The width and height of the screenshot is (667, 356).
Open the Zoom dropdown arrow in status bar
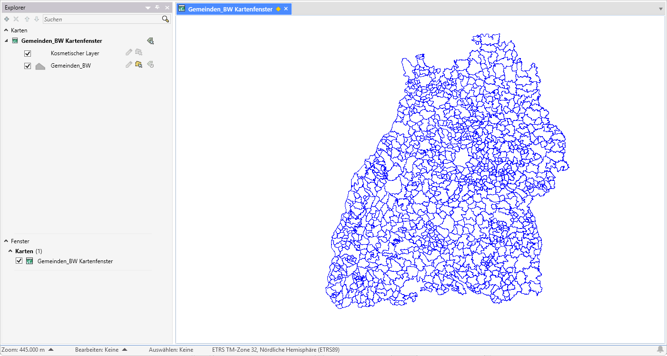click(x=51, y=350)
